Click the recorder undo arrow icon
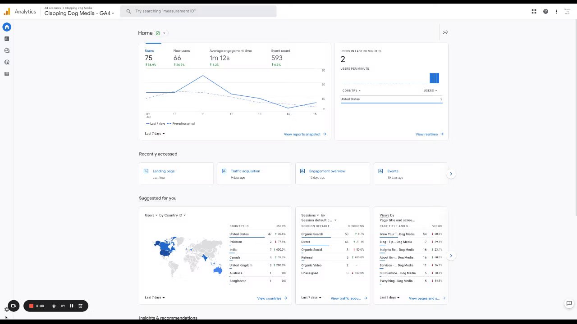 (63, 306)
